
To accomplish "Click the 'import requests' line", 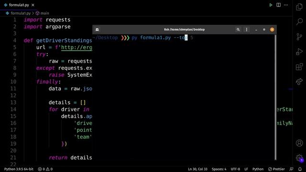I will click(x=47, y=20).
